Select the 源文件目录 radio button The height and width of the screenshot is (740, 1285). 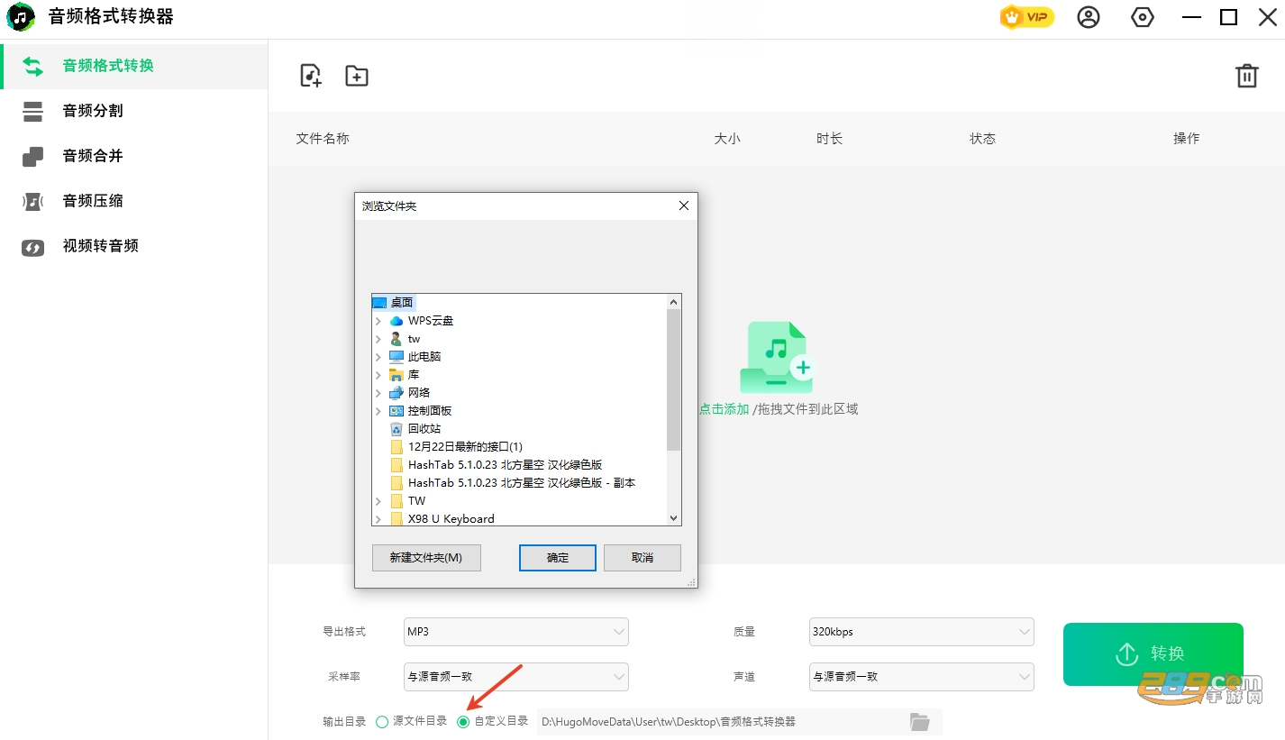(382, 722)
